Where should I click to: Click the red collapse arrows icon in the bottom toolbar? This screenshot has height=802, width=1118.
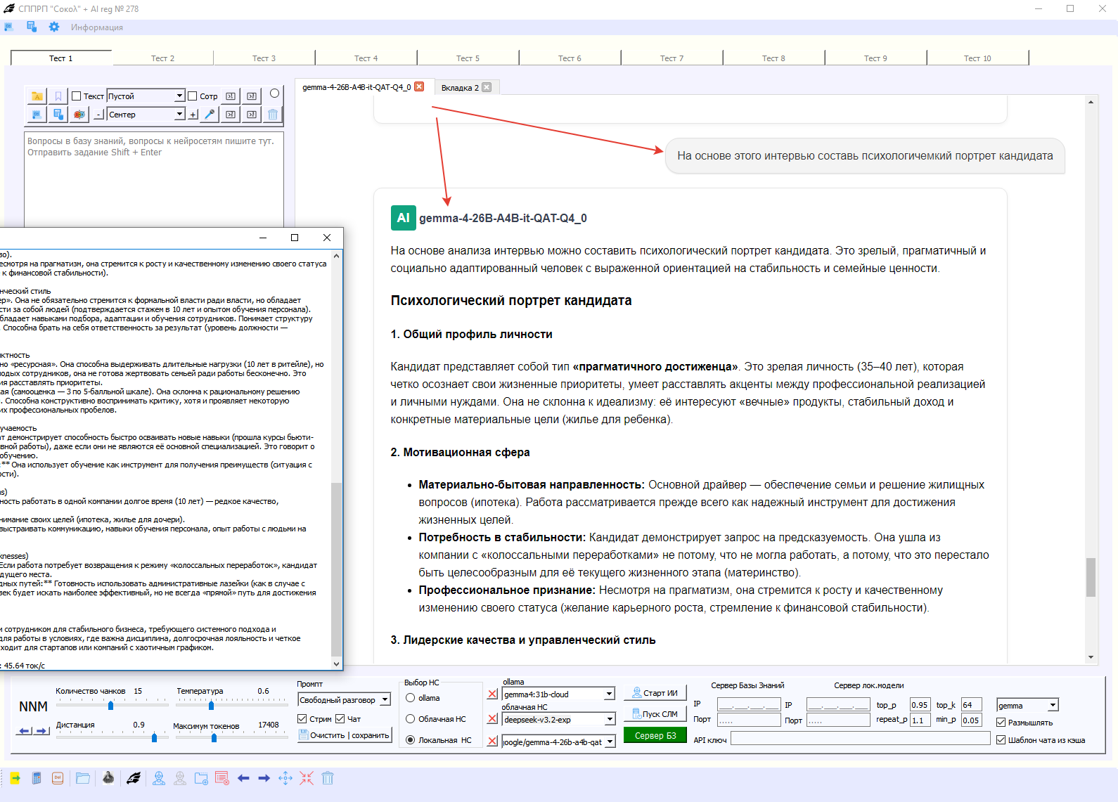tap(307, 778)
